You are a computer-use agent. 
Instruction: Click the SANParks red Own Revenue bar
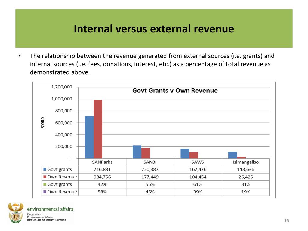coord(98,129)
